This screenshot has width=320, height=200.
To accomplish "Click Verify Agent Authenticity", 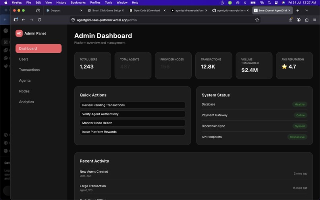I will (133, 114).
